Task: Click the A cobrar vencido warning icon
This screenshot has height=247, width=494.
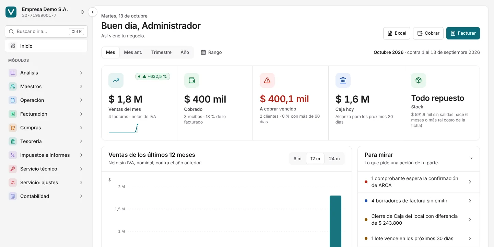Action: coord(267,80)
